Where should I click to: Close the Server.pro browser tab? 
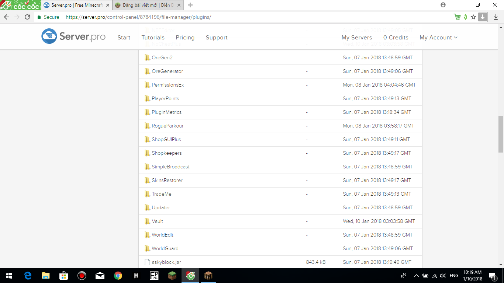tap(108, 5)
